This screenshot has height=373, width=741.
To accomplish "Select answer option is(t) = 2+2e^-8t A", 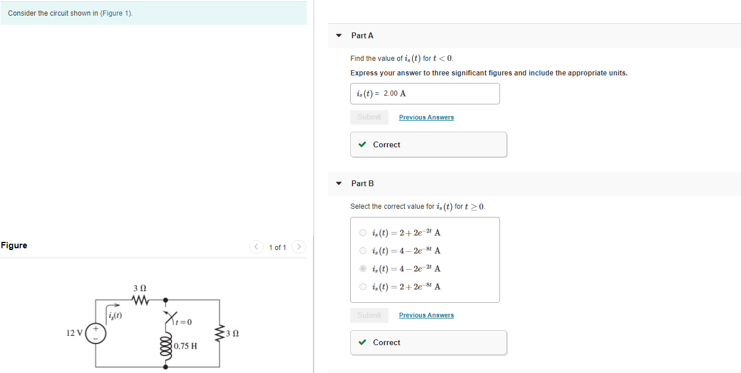I will pyautogui.click(x=362, y=287).
